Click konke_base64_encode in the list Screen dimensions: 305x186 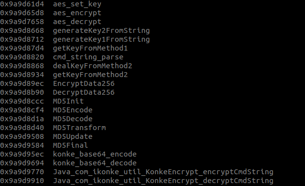[95, 154]
